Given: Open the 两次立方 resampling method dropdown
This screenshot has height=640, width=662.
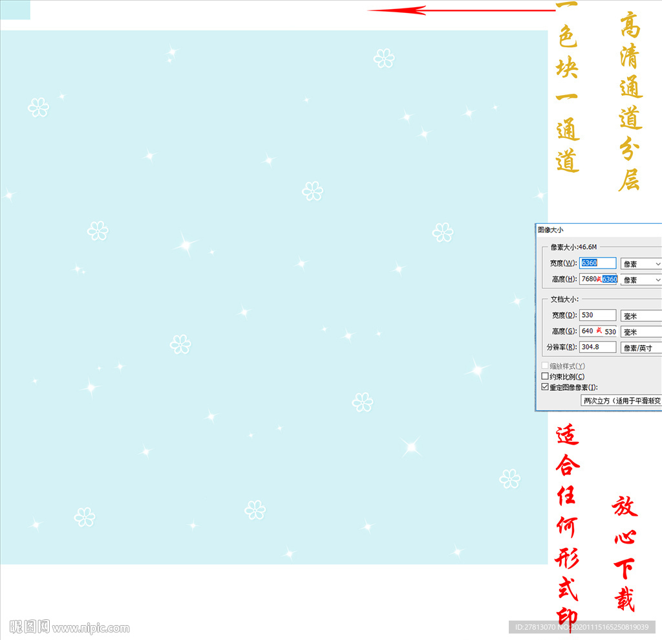Looking at the screenshot, I should click(x=621, y=401).
